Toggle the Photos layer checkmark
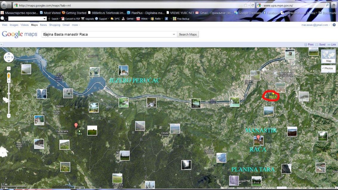338x190 pixels. point(323,68)
